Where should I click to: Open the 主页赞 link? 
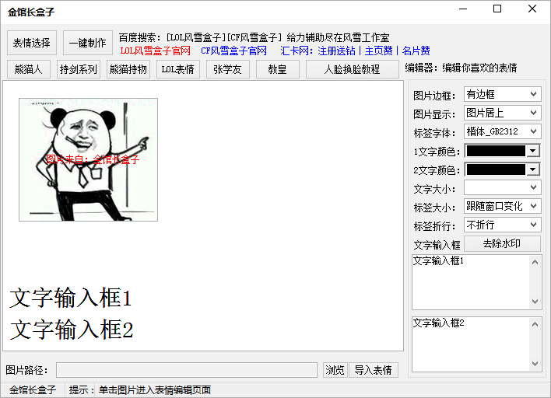[x=378, y=51]
